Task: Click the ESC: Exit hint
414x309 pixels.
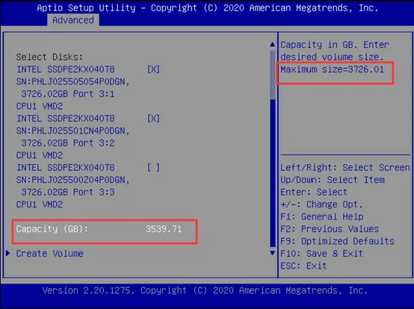Action: point(303,266)
